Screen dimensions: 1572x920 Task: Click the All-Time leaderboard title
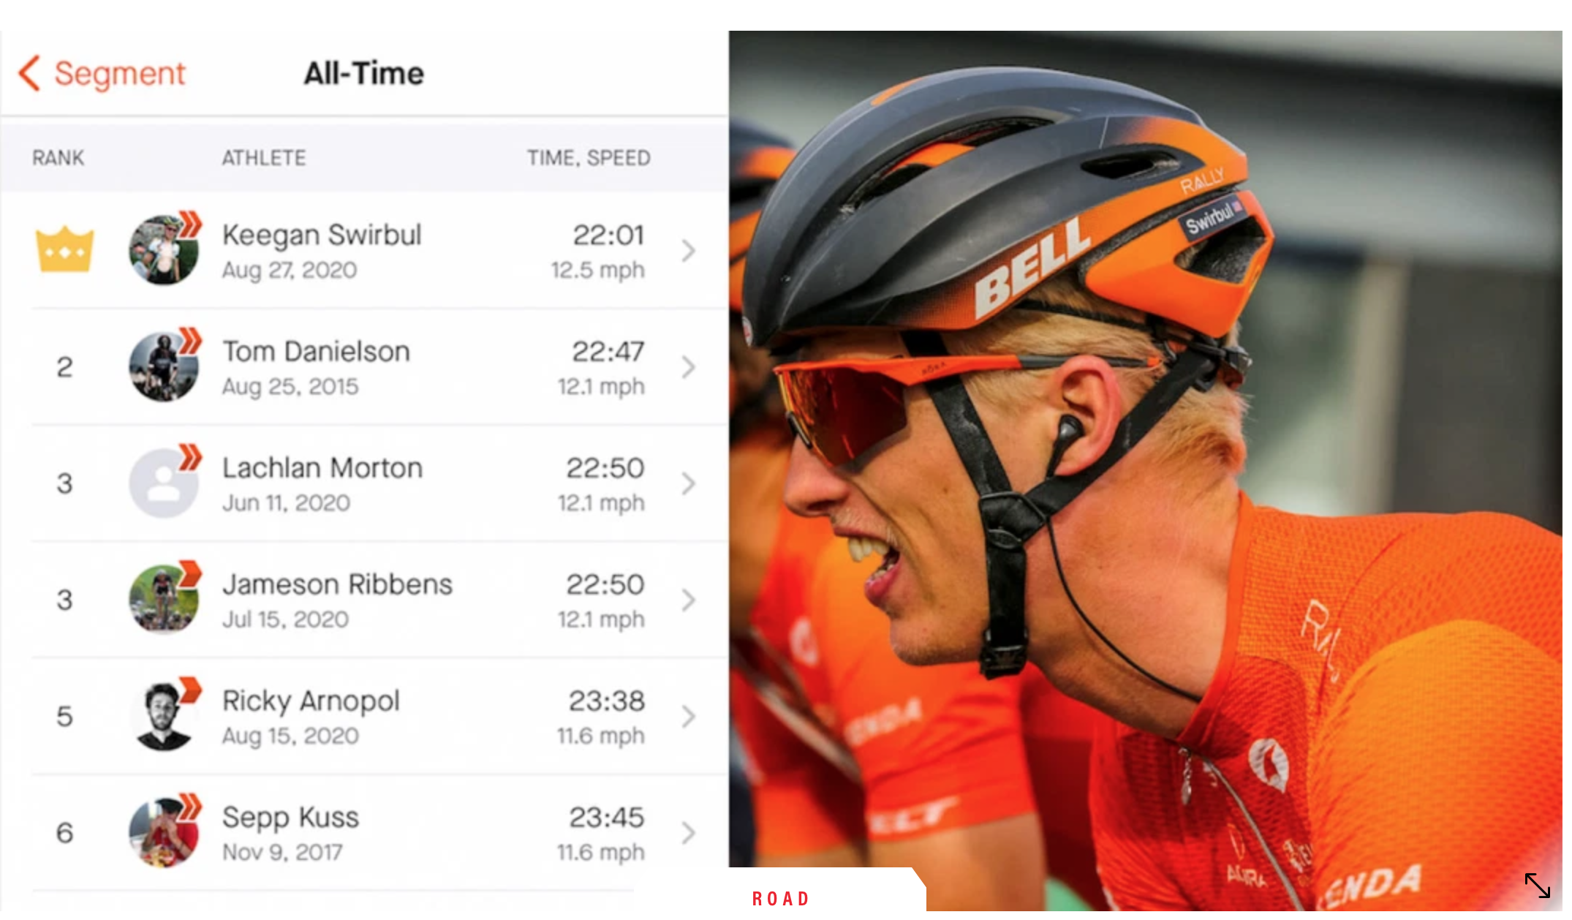pos(364,74)
